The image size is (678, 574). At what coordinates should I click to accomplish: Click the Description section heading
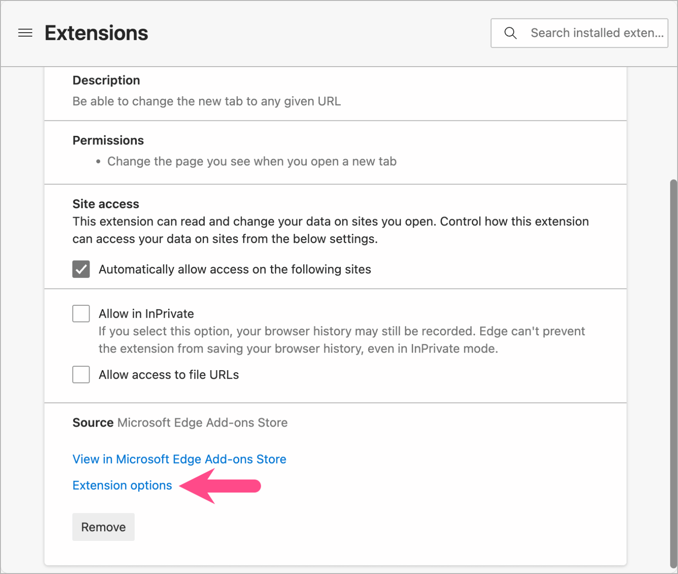click(106, 80)
